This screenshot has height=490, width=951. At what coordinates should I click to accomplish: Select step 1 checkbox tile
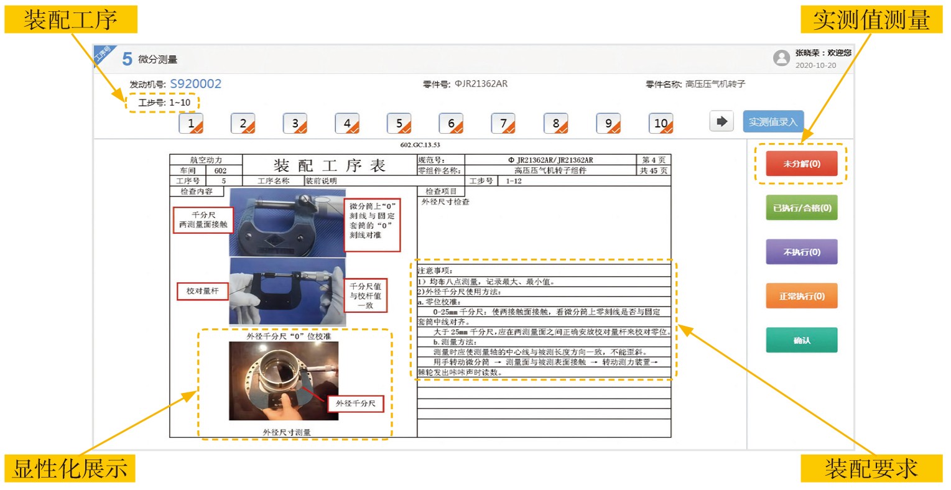pyautogui.click(x=192, y=124)
